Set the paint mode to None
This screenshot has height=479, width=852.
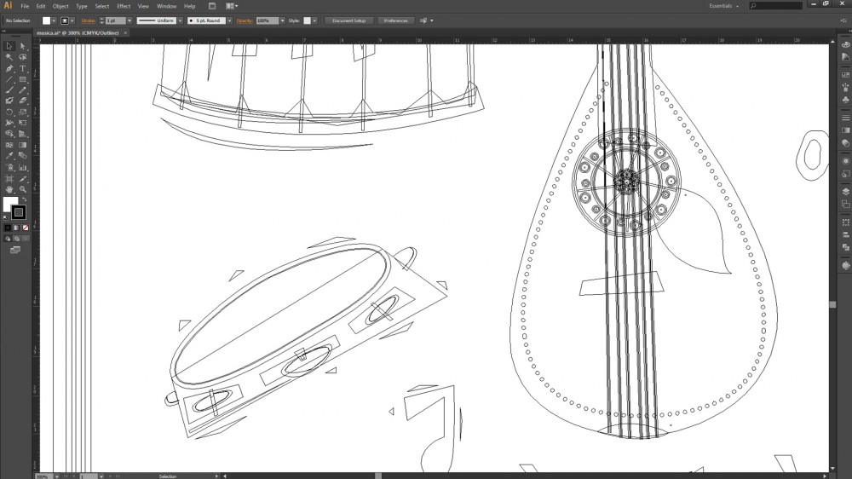click(26, 228)
